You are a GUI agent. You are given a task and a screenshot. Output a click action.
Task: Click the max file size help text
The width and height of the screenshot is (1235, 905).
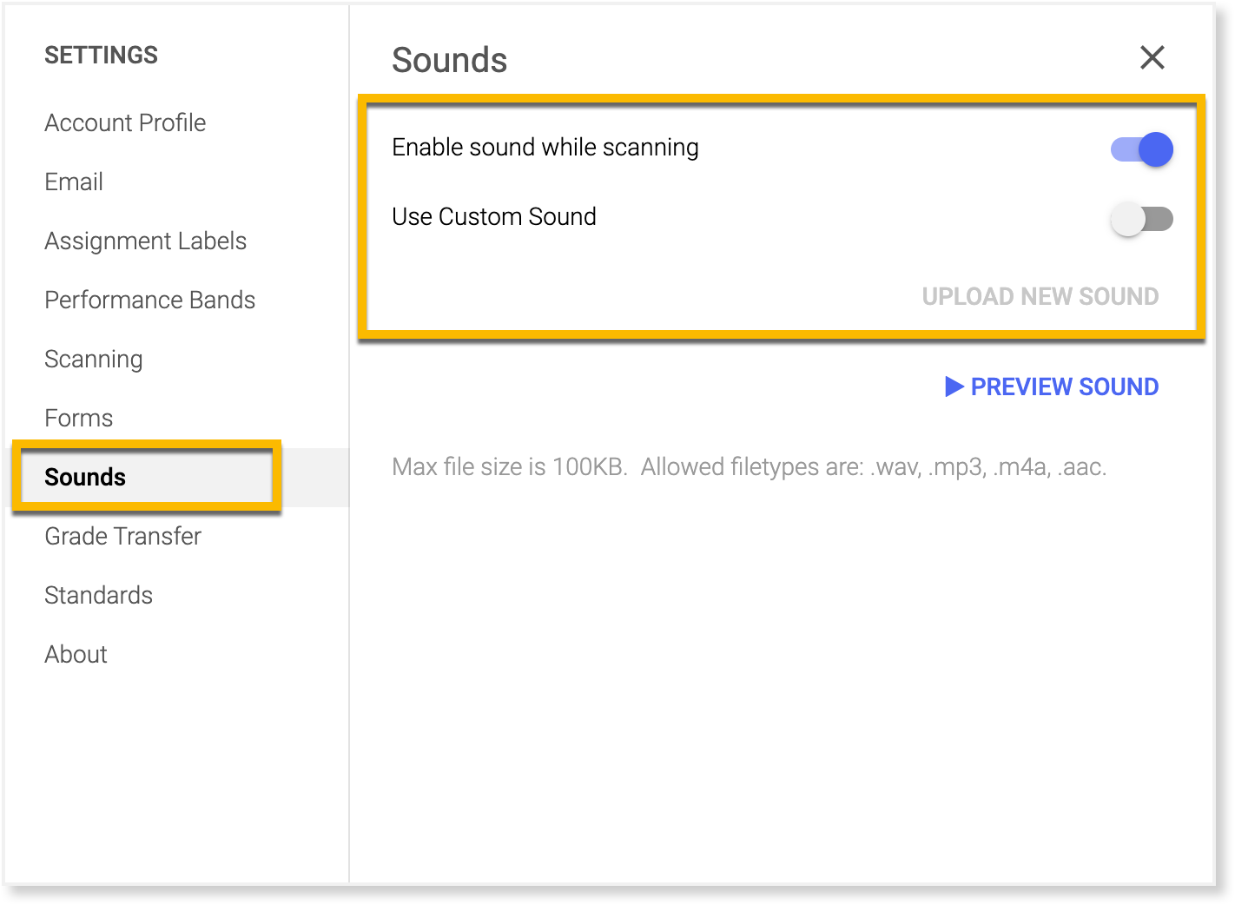749,467
